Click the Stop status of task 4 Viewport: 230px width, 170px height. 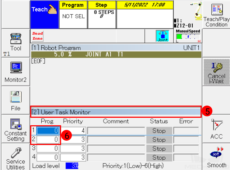(x=159, y=157)
